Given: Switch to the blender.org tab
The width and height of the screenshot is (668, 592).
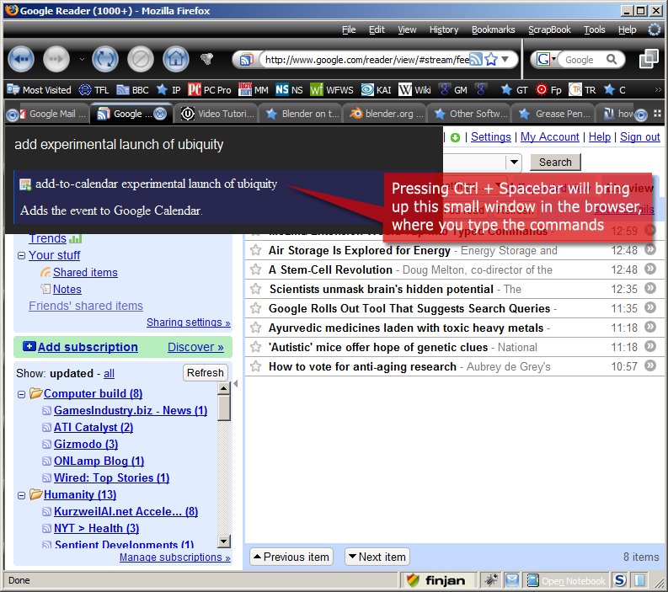Looking at the screenshot, I should point(386,114).
